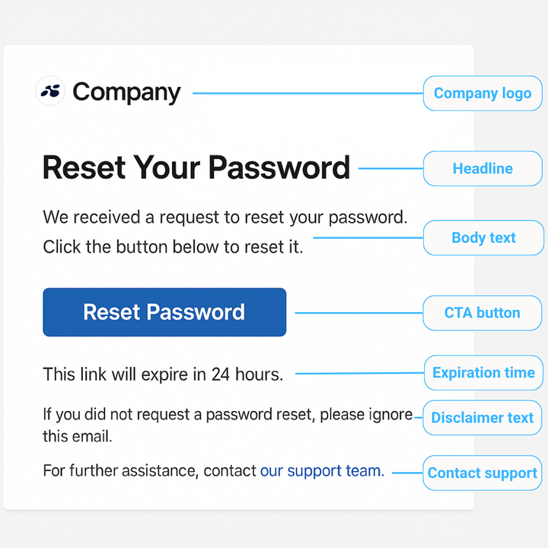Open the 'our support team' link
The height and width of the screenshot is (548, 548).
pyautogui.click(x=320, y=471)
